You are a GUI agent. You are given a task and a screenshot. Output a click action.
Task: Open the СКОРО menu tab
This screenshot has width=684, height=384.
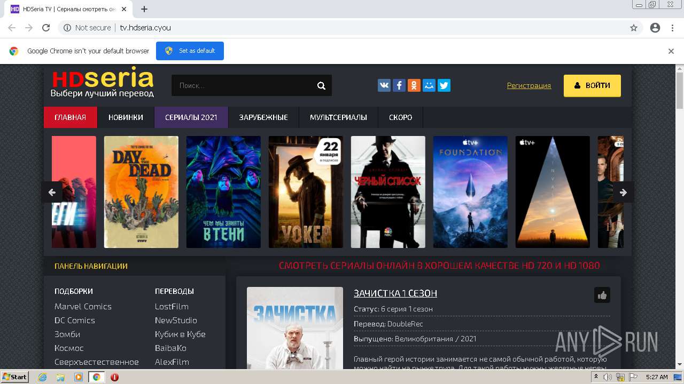(401, 117)
